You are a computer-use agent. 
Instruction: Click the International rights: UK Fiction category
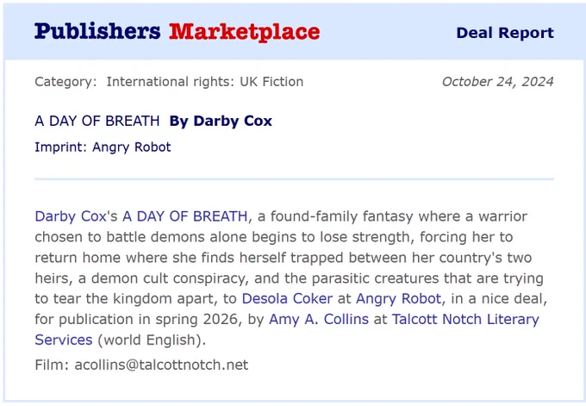(x=205, y=82)
